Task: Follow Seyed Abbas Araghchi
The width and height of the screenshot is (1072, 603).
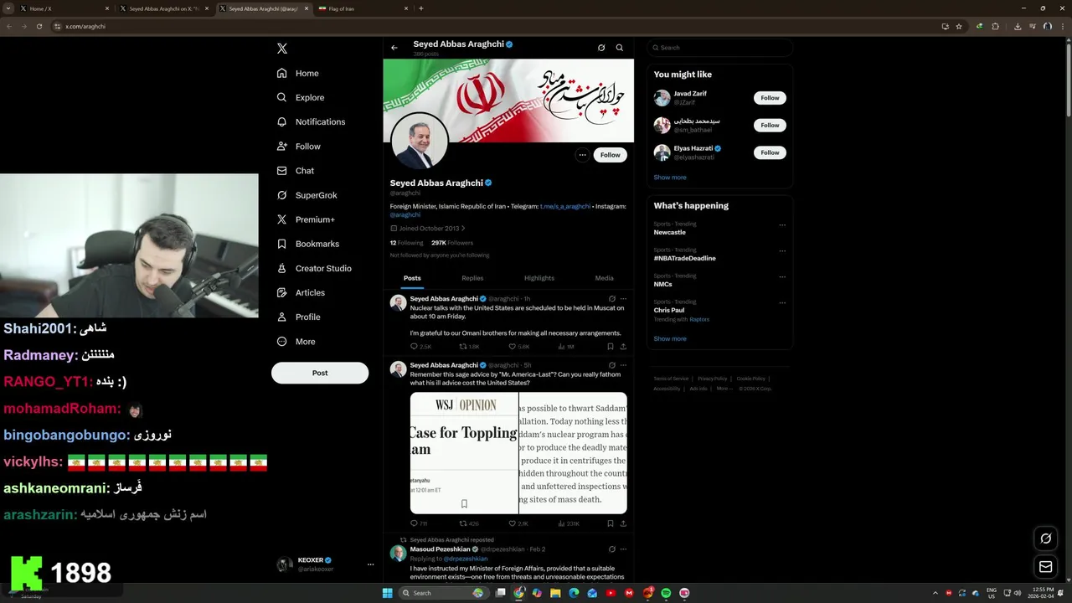Action: [611, 155]
